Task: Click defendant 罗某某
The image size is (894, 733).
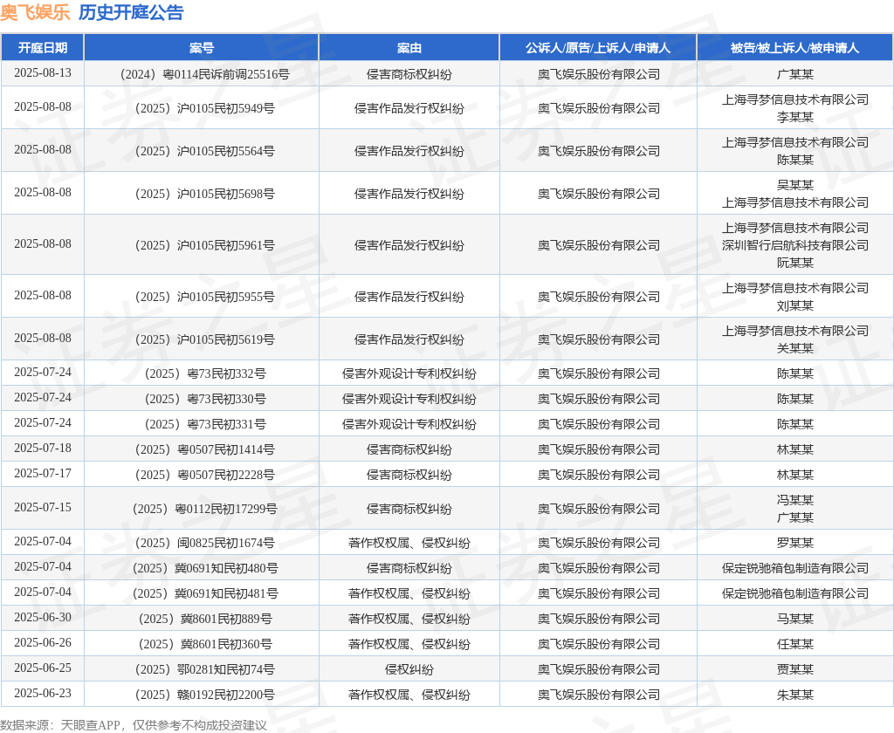Action: pos(794,543)
